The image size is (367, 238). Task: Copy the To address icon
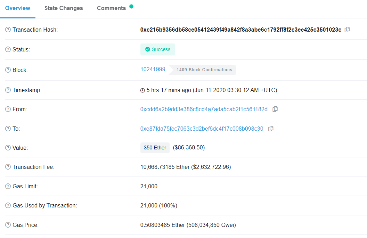(271, 129)
